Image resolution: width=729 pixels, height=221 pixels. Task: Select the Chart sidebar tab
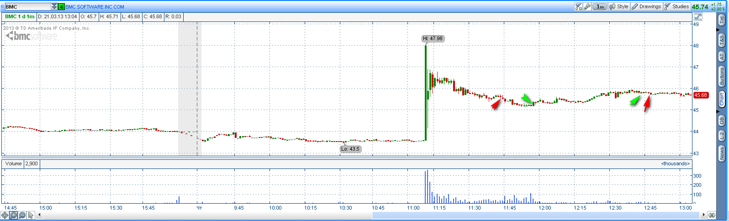pos(722,99)
